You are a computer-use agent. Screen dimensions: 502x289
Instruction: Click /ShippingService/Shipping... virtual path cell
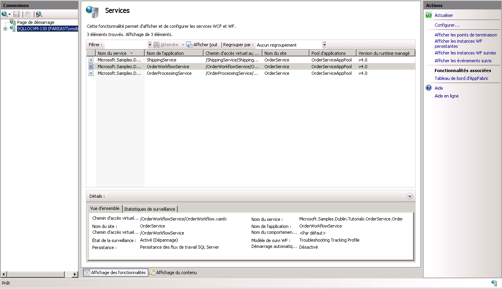point(233,60)
